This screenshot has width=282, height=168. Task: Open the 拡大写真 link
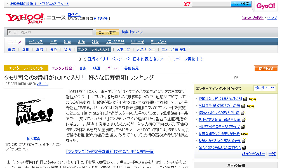click(x=34, y=139)
